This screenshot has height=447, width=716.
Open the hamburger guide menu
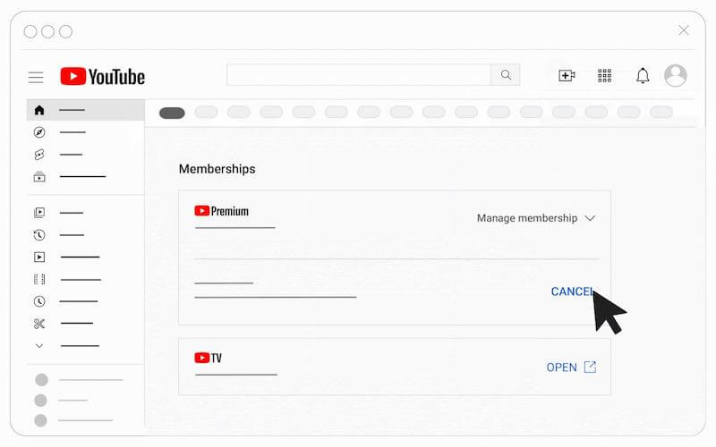(x=36, y=77)
